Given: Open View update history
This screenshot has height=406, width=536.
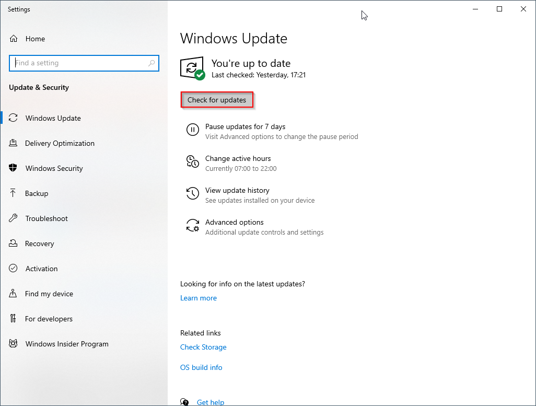Looking at the screenshot, I should (x=237, y=190).
